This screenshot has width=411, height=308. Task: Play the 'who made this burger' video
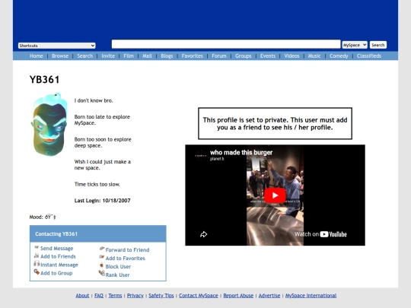(x=275, y=195)
